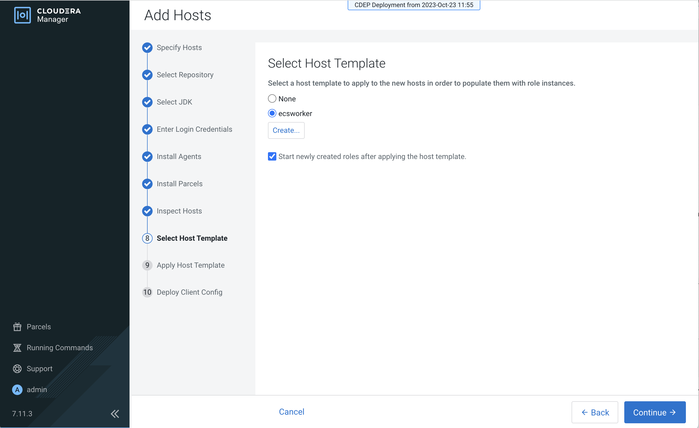Go to Enter Login Credentials step
The width and height of the screenshot is (699, 428).
click(194, 129)
